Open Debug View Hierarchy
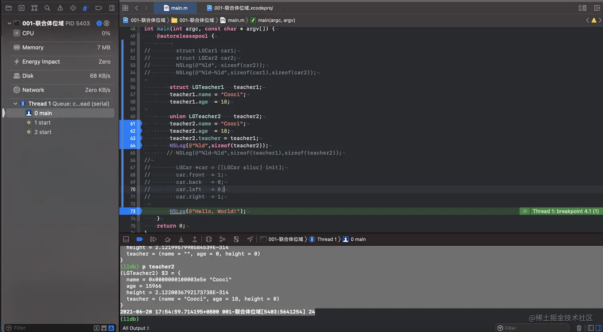 click(209, 239)
